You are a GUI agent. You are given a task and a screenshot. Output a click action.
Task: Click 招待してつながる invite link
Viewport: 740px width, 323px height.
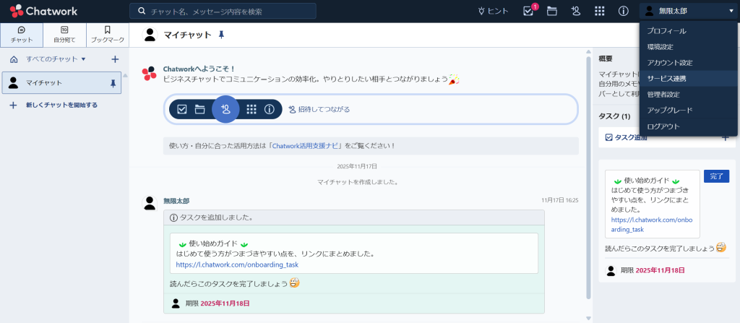pyautogui.click(x=324, y=109)
